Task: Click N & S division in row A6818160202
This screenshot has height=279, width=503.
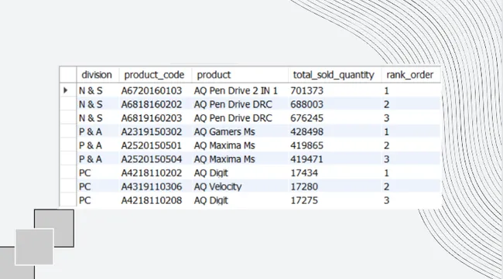Action: coord(91,104)
